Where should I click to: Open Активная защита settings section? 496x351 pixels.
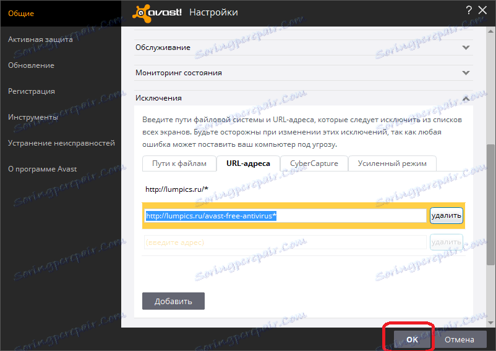40,39
